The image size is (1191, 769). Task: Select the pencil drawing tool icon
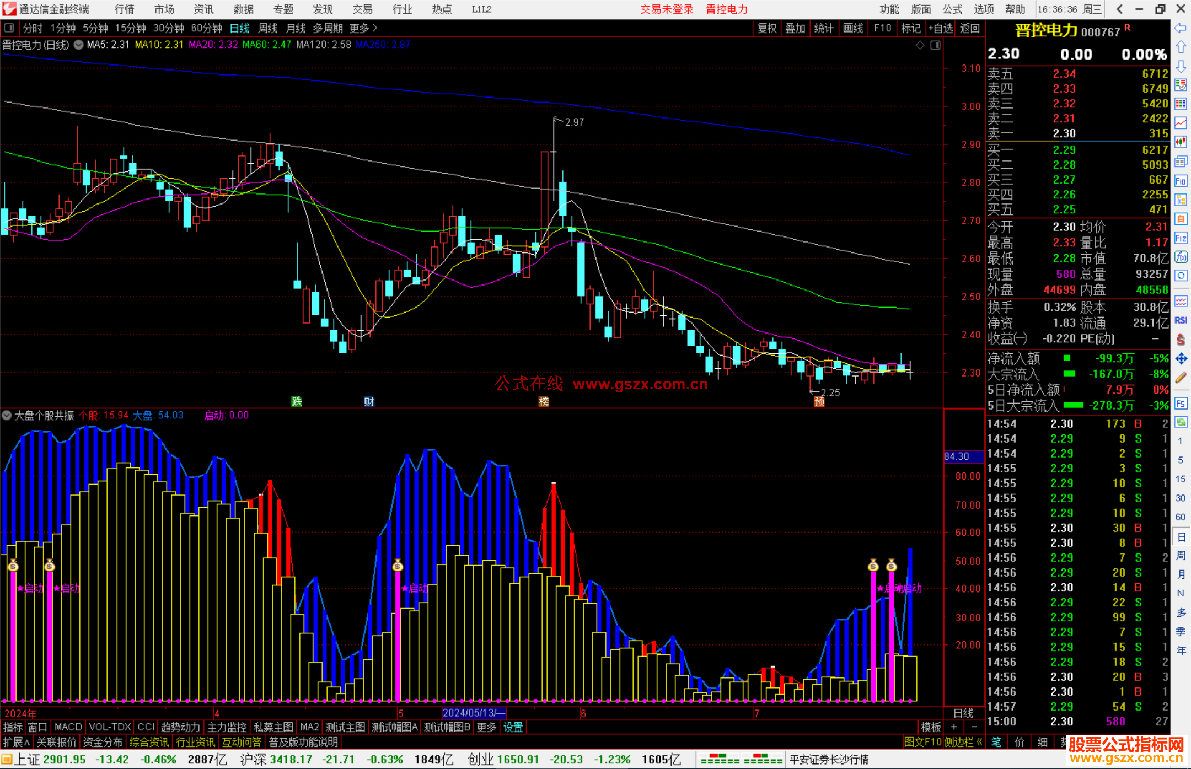click(x=1181, y=378)
